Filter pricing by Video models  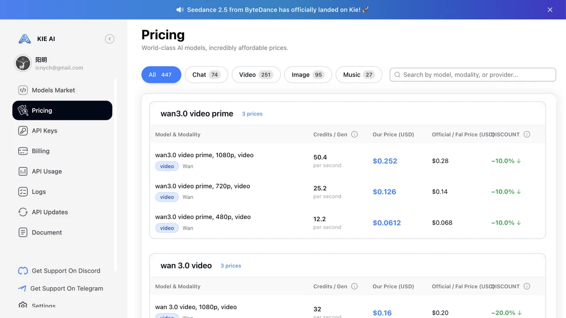pyautogui.click(x=256, y=75)
